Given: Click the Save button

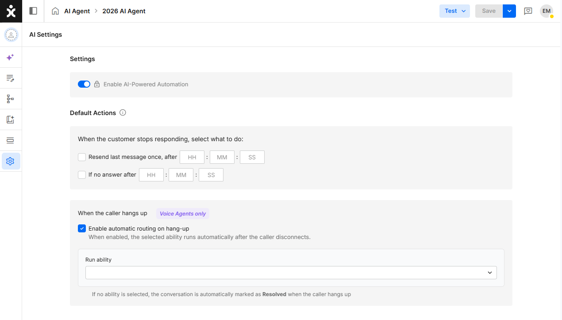Looking at the screenshot, I should 489,11.
